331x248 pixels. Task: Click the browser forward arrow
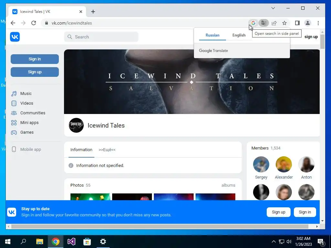click(x=23, y=23)
